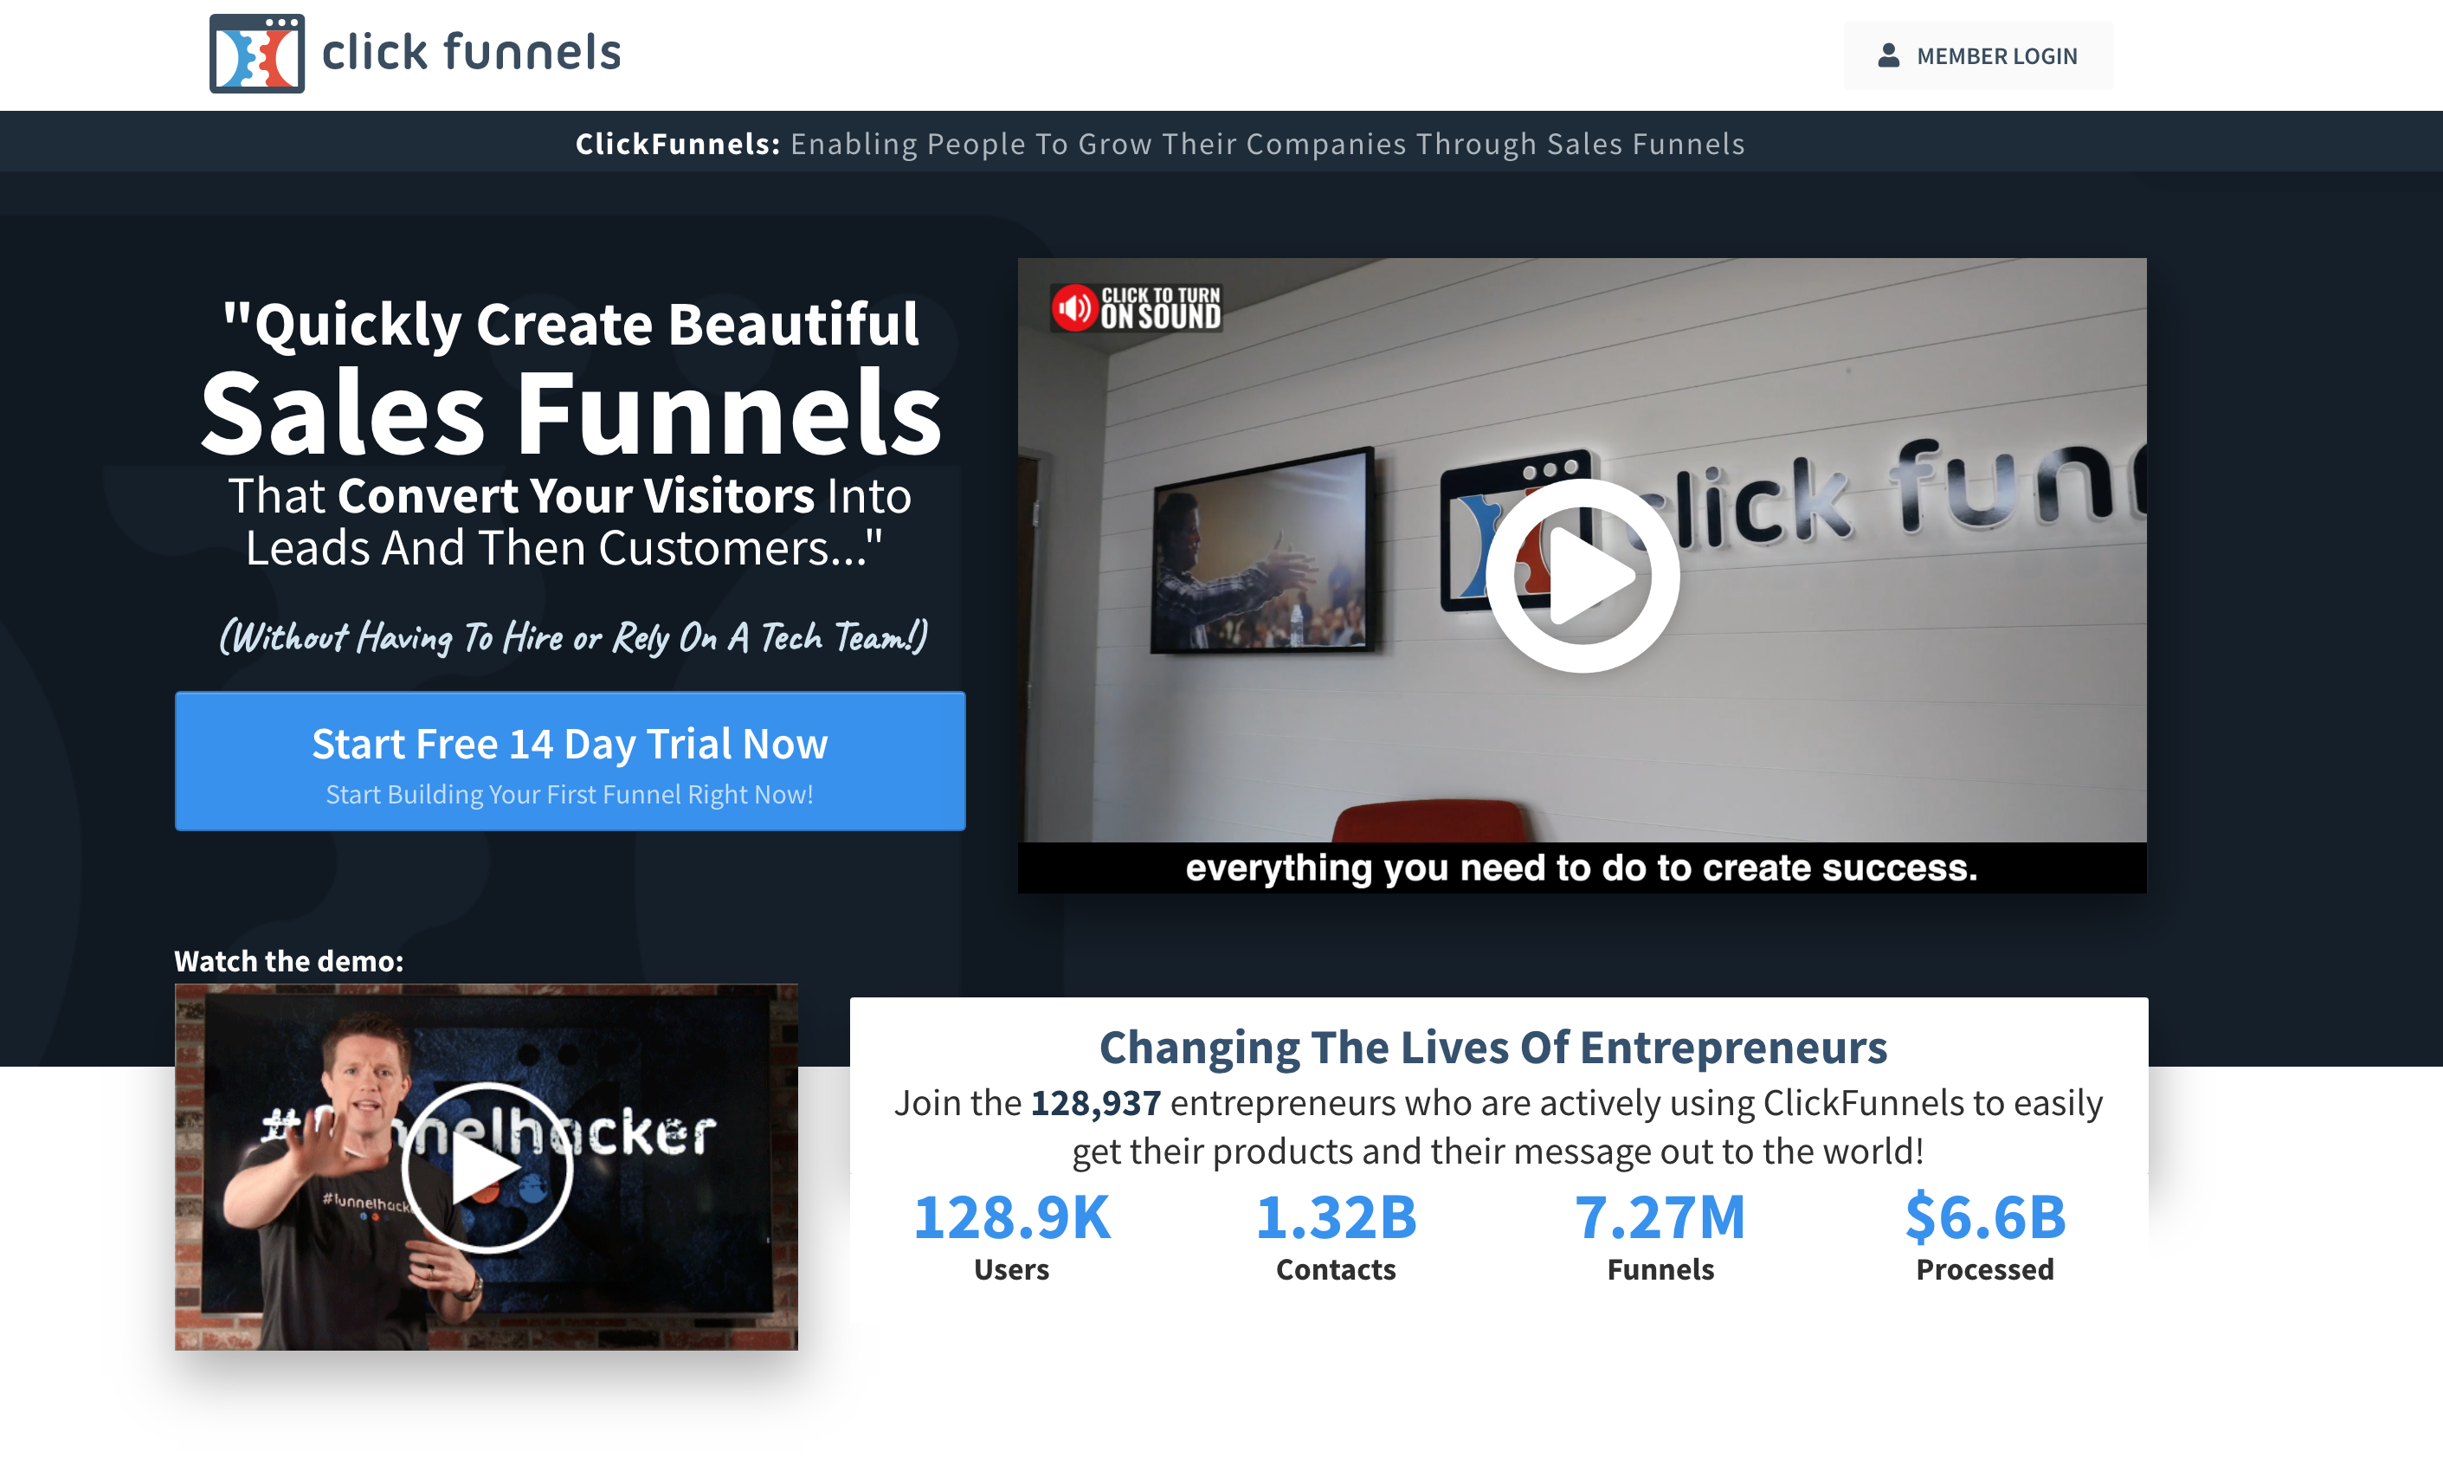The image size is (2443, 1458).
Task: Click 'Convert Your Visitors' bold text
Action: point(576,495)
